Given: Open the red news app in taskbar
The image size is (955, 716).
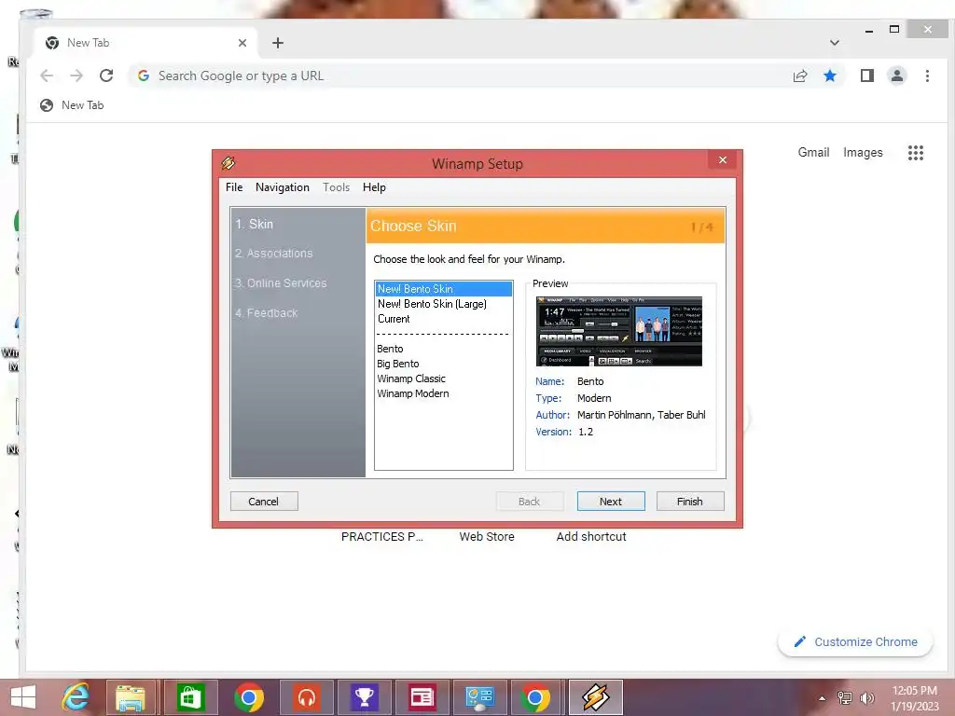Looking at the screenshot, I should [422, 697].
